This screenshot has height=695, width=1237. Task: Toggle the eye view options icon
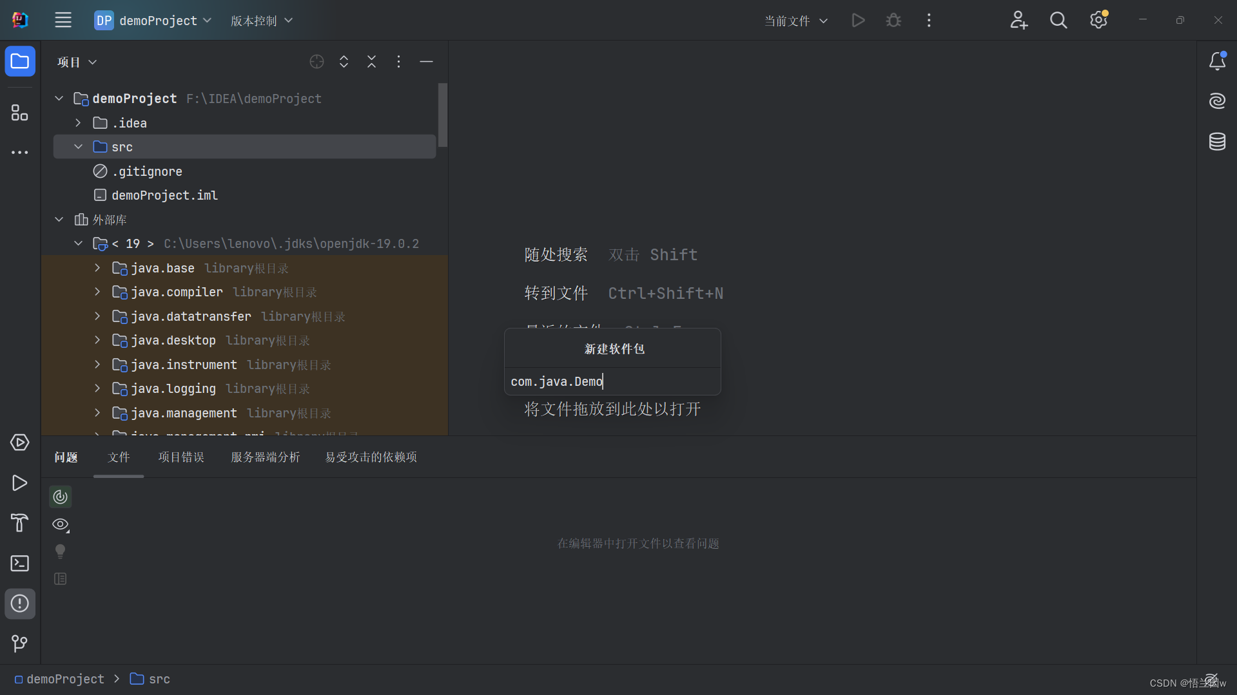pyautogui.click(x=61, y=525)
